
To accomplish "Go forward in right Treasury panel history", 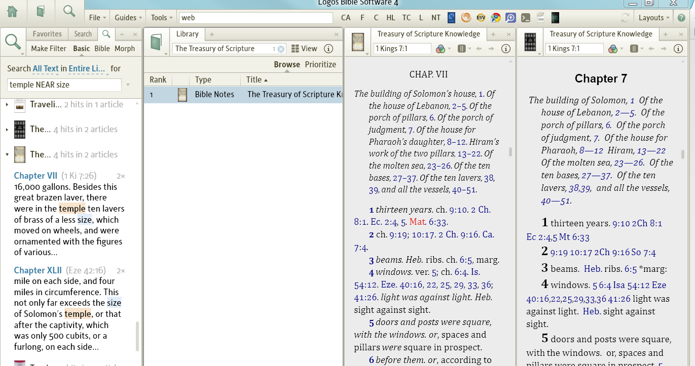I will 663,49.
